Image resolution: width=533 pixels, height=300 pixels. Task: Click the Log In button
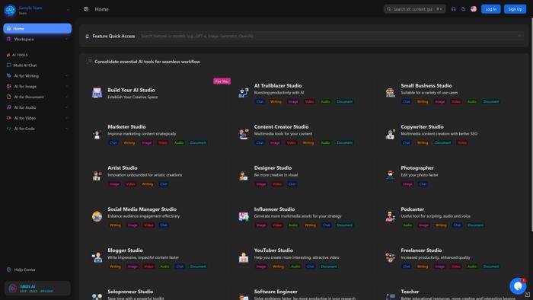point(491,9)
